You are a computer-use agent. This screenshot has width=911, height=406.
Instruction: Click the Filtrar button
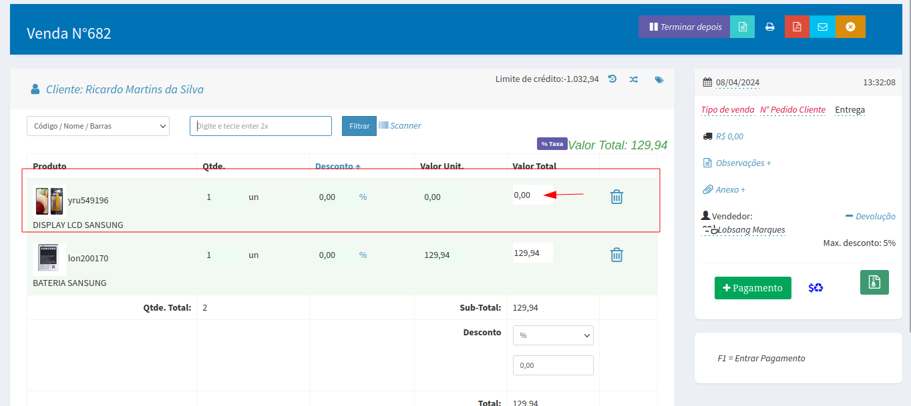click(359, 126)
